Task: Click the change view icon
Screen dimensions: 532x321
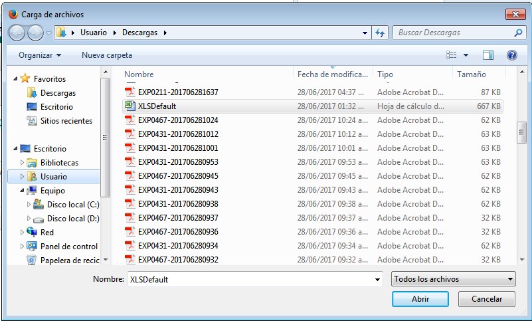Action: 452,55
